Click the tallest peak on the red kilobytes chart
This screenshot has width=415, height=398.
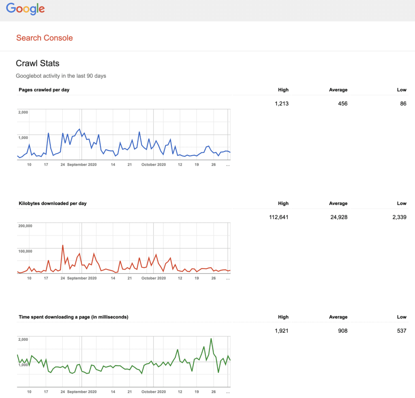[x=63, y=246]
